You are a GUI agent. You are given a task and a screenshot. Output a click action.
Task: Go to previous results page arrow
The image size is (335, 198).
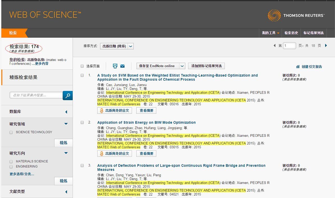[275, 45]
